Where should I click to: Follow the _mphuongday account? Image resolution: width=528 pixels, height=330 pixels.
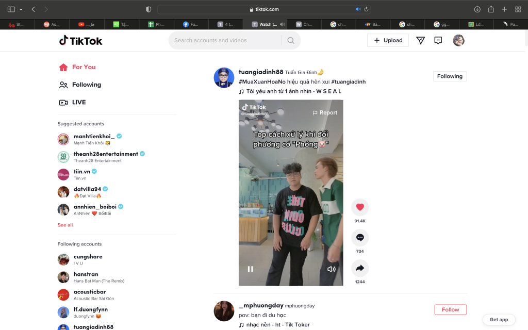[x=451, y=310]
